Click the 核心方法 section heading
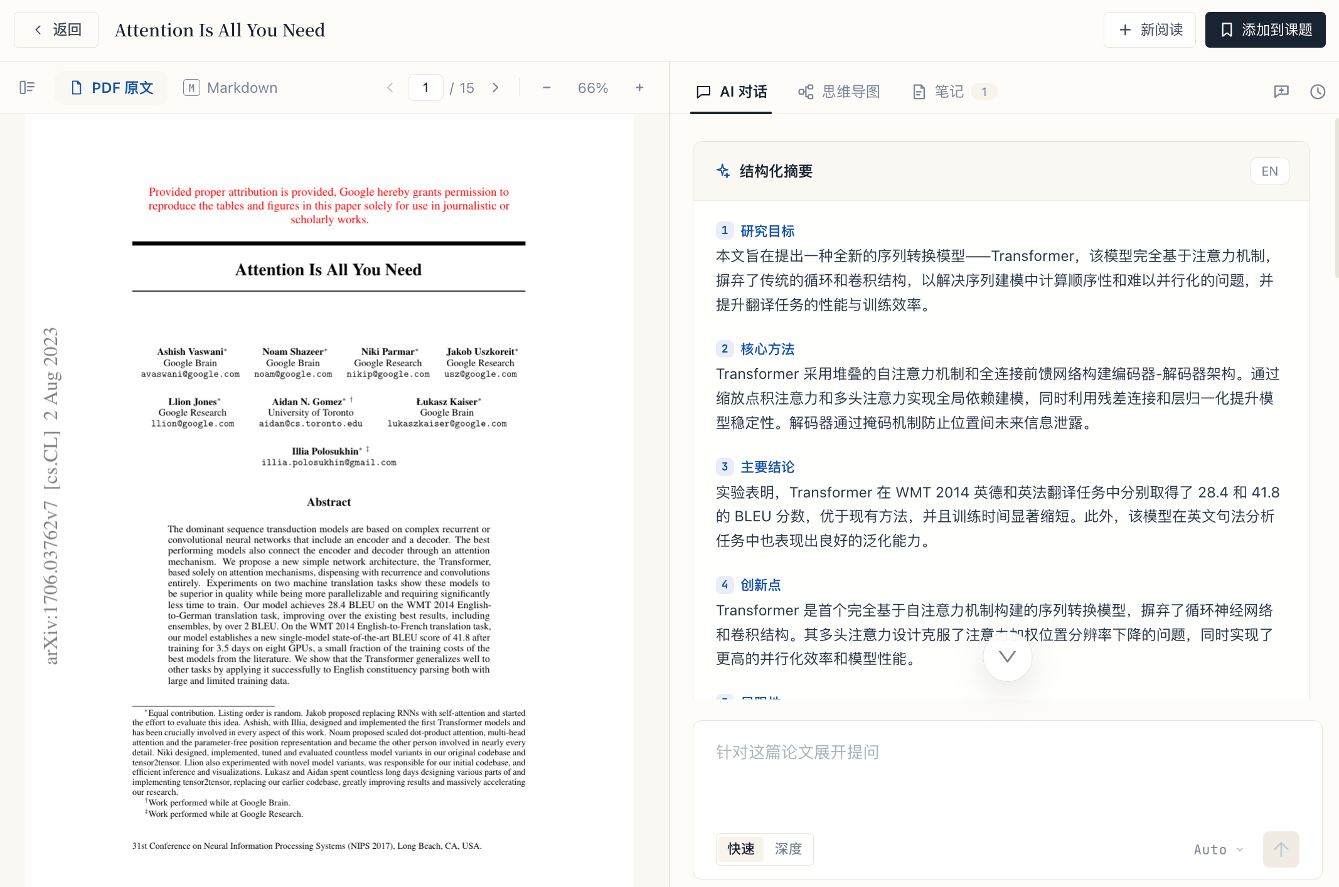Image resolution: width=1339 pixels, height=887 pixels. (767, 349)
